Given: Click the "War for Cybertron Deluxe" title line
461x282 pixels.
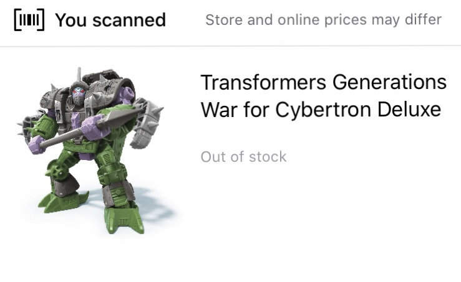Looking at the screenshot, I should (x=321, y=110).
